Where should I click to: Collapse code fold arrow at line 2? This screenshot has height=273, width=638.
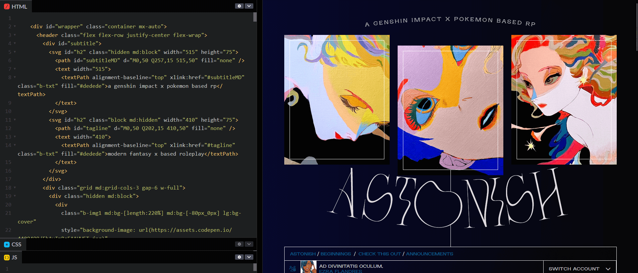[x=15, y=26]
